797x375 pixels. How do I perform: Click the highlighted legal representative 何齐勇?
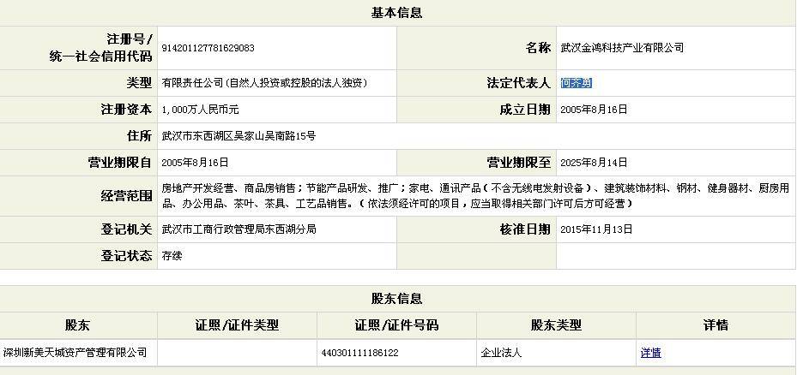tap(576, 83)
